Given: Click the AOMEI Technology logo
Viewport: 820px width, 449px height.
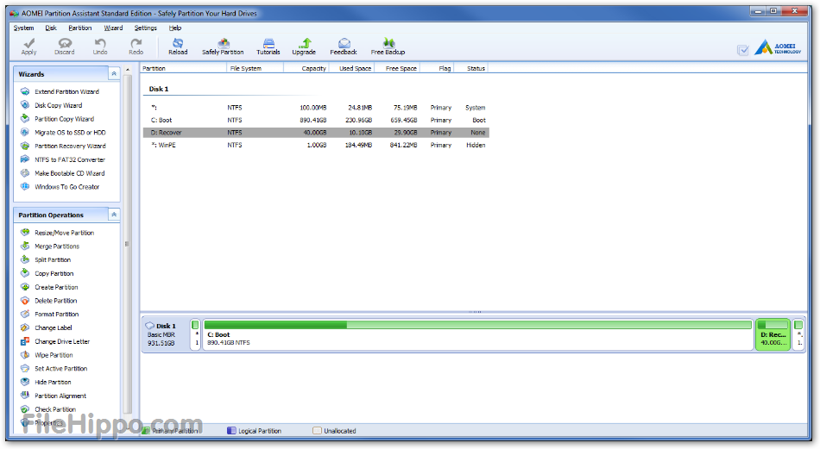Looking at the screenshot, I should 779,47.
